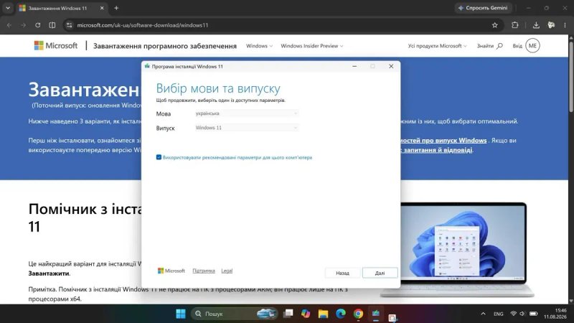Viewport: 574px width, 323px height.
Task: Open Chrome three-dot menu
Action: coord(565,25)
